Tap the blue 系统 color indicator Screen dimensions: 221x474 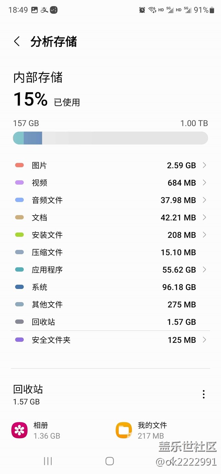(x=19, y=287)
